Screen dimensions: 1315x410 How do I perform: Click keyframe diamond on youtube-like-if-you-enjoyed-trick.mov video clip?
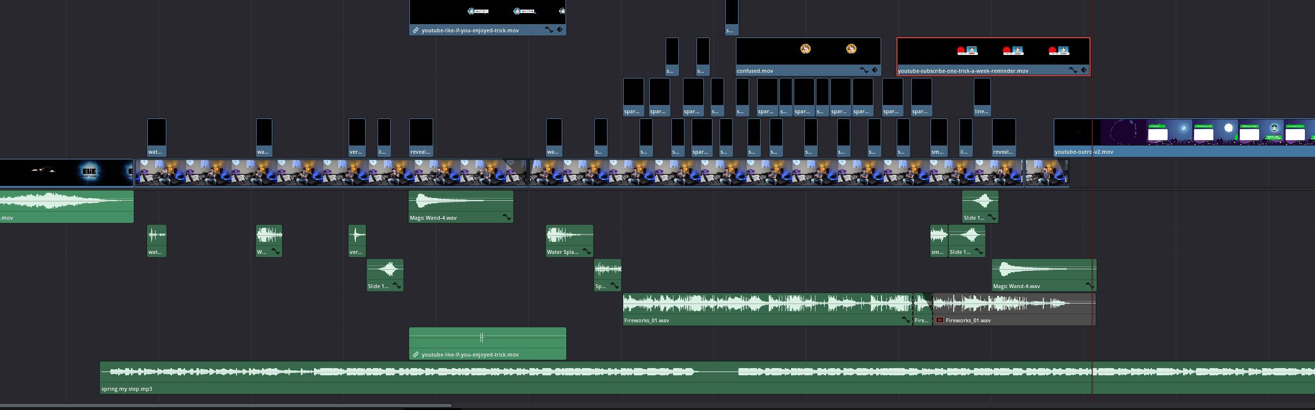tap(560, 29)
